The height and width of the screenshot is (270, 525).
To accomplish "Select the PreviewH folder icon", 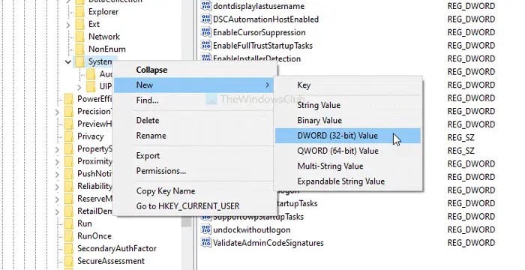I will pyautogui.click(x=69, y=124).
